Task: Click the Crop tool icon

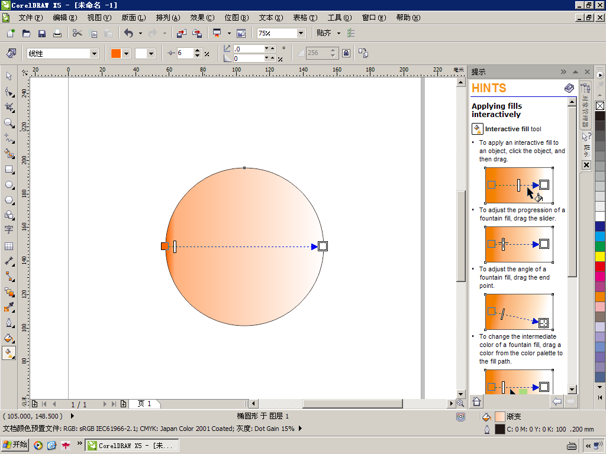Action: [9, 107]
